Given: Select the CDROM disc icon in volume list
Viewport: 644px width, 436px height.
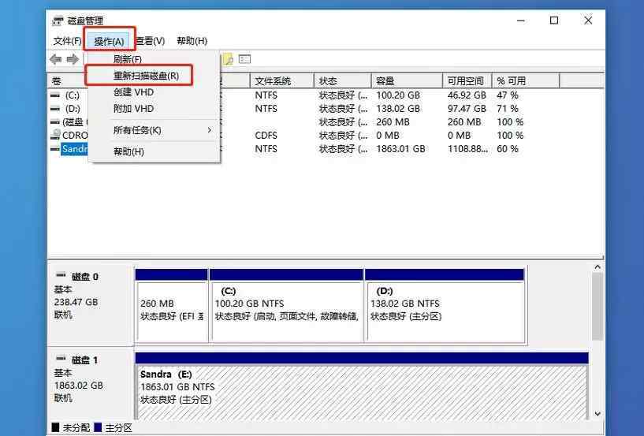Looking at the screenshot, I should [x=54, y=135].
